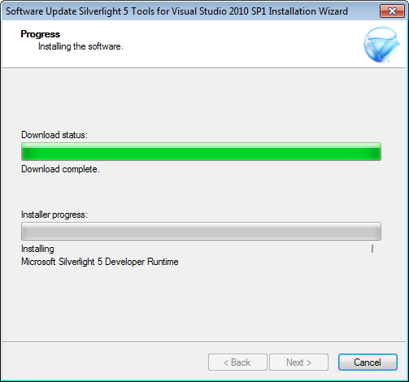Click the Silverlight logo icon
The height and width of the screenshot is (382, 409).
coord(381,45)
